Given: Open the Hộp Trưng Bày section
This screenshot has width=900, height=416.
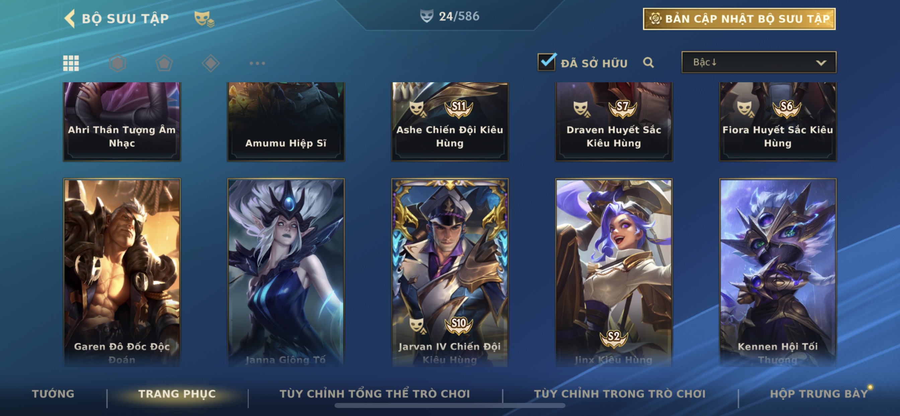Looking at the screenshot, I should 819,394.
